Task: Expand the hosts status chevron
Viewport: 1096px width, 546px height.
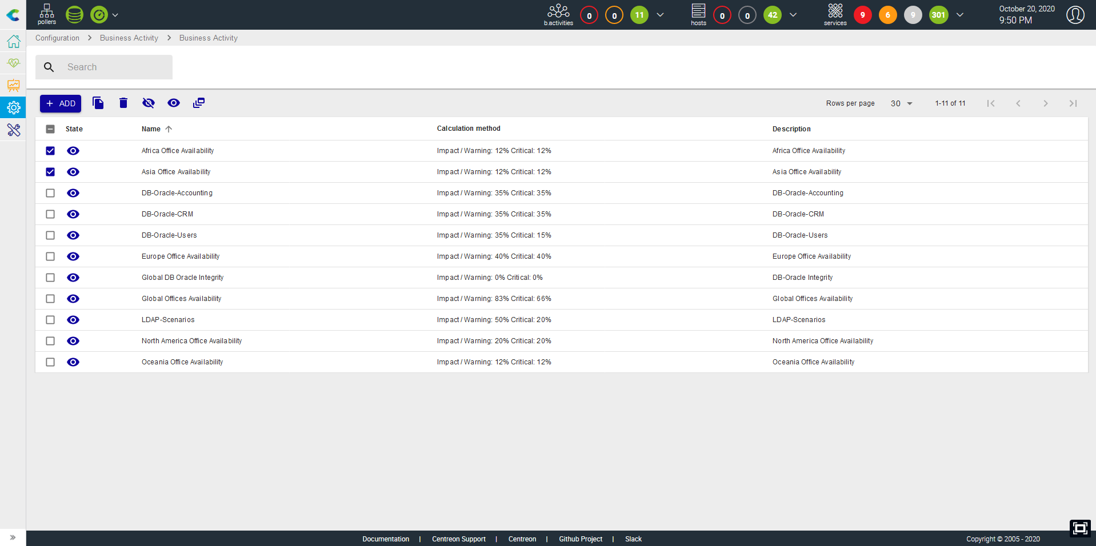Action: (x=793, y=15)
